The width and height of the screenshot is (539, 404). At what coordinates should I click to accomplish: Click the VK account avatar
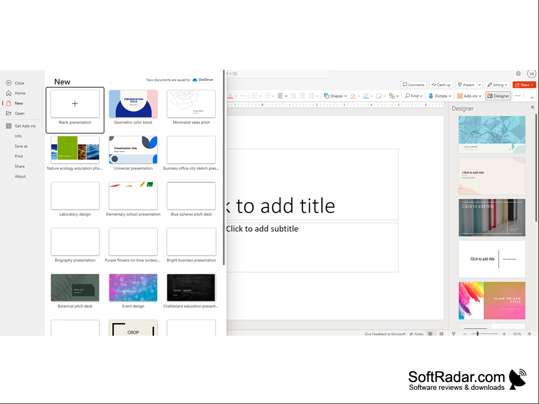coord(532,74)
